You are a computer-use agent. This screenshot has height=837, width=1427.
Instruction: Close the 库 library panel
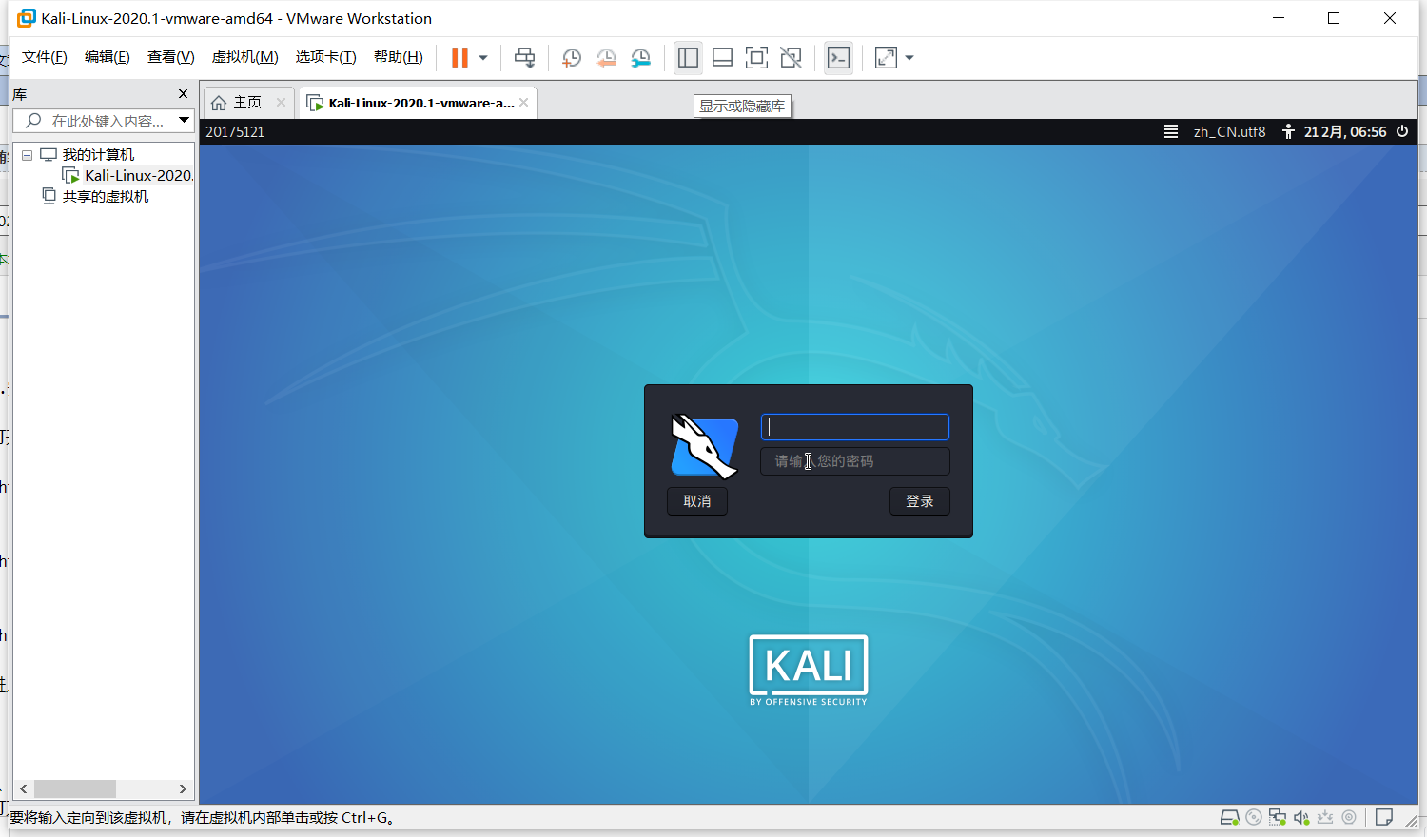(x=184, y=93)
